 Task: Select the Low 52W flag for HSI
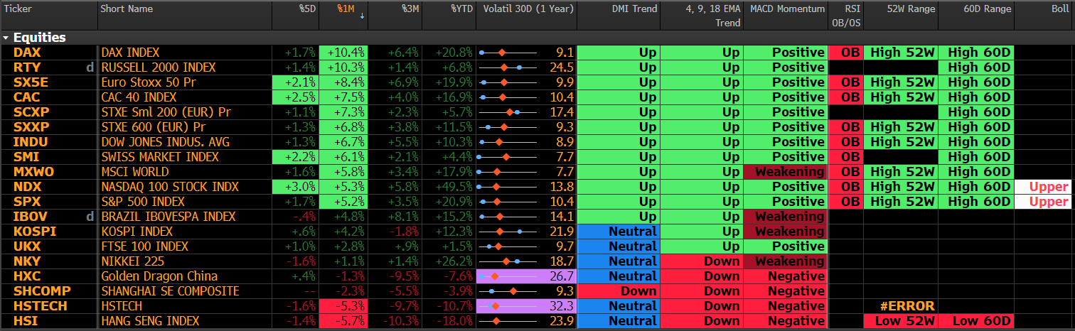click(900, 321)
